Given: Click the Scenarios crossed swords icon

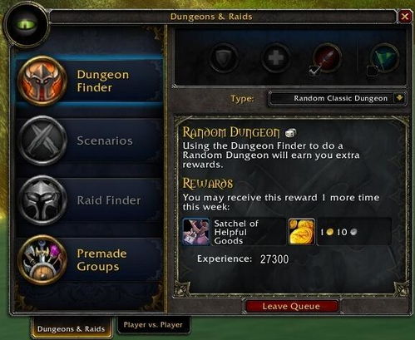Looking at the screenshot, I should pos(42,140).
